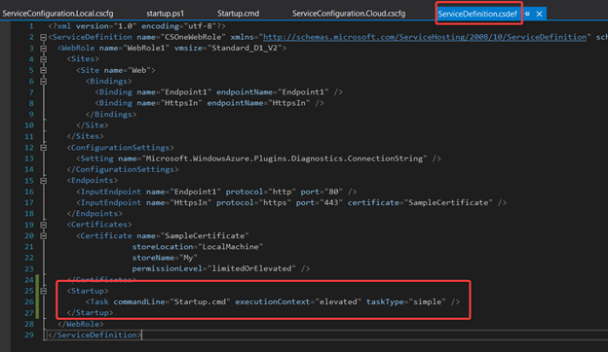Open the startup.ps1 tab
Screen dimensions: 608x352
(166, 14)
